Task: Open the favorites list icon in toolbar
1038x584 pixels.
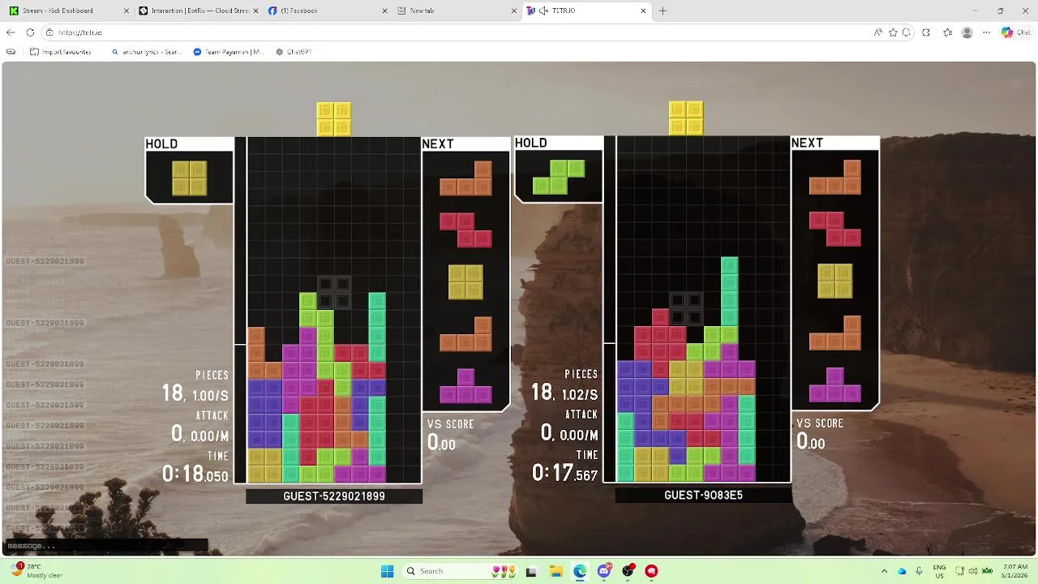Action: click(947, 32)
